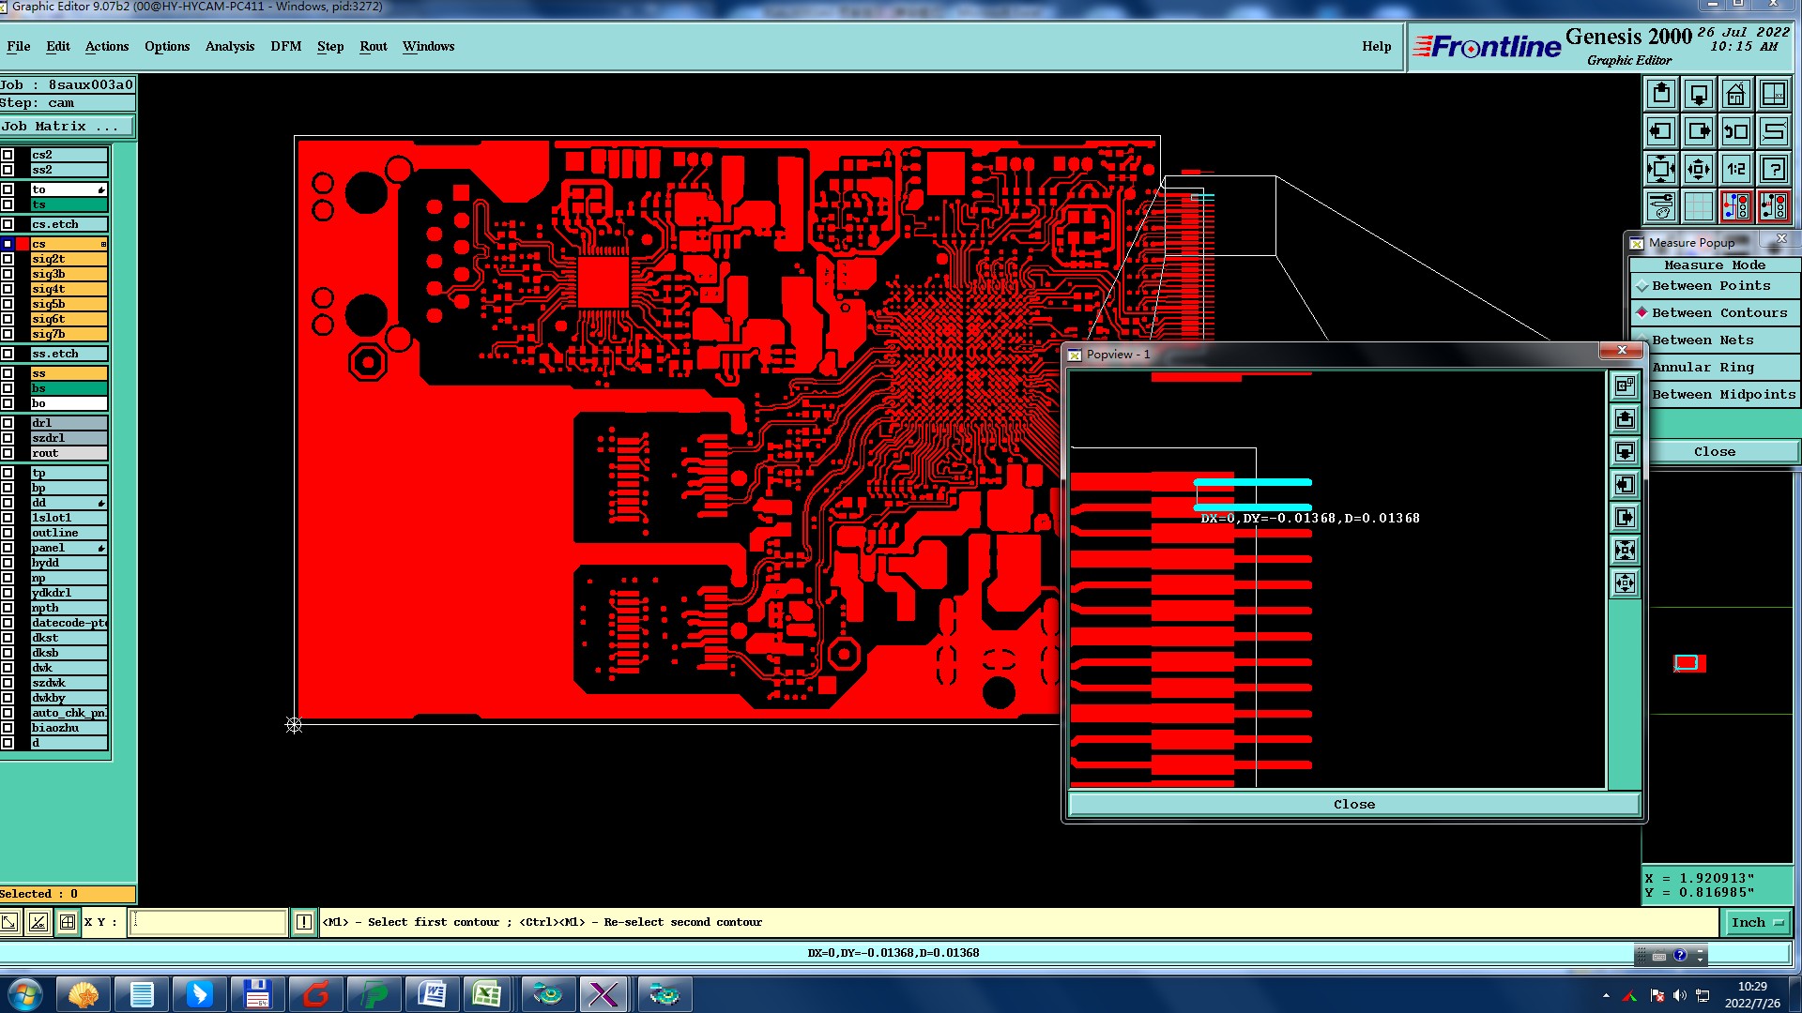Open the Job Matrix expander button

(68, 127)
